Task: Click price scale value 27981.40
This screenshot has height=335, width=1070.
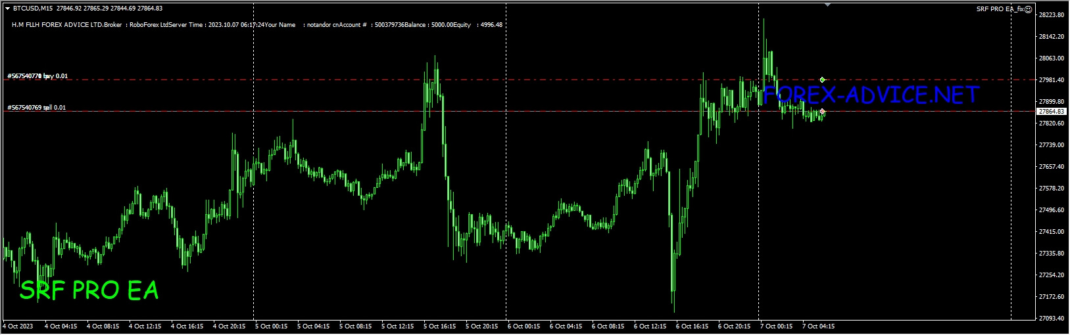Action: pos(1051,79)
